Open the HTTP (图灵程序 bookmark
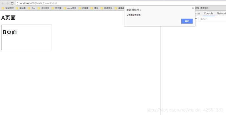The image size is (226, 115). [x=202, y=8]
